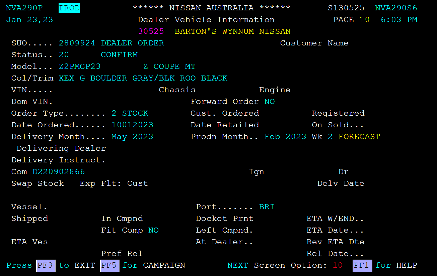Click the ETA Date label
This screenshot has height=276, width=437.
(335, 230)
